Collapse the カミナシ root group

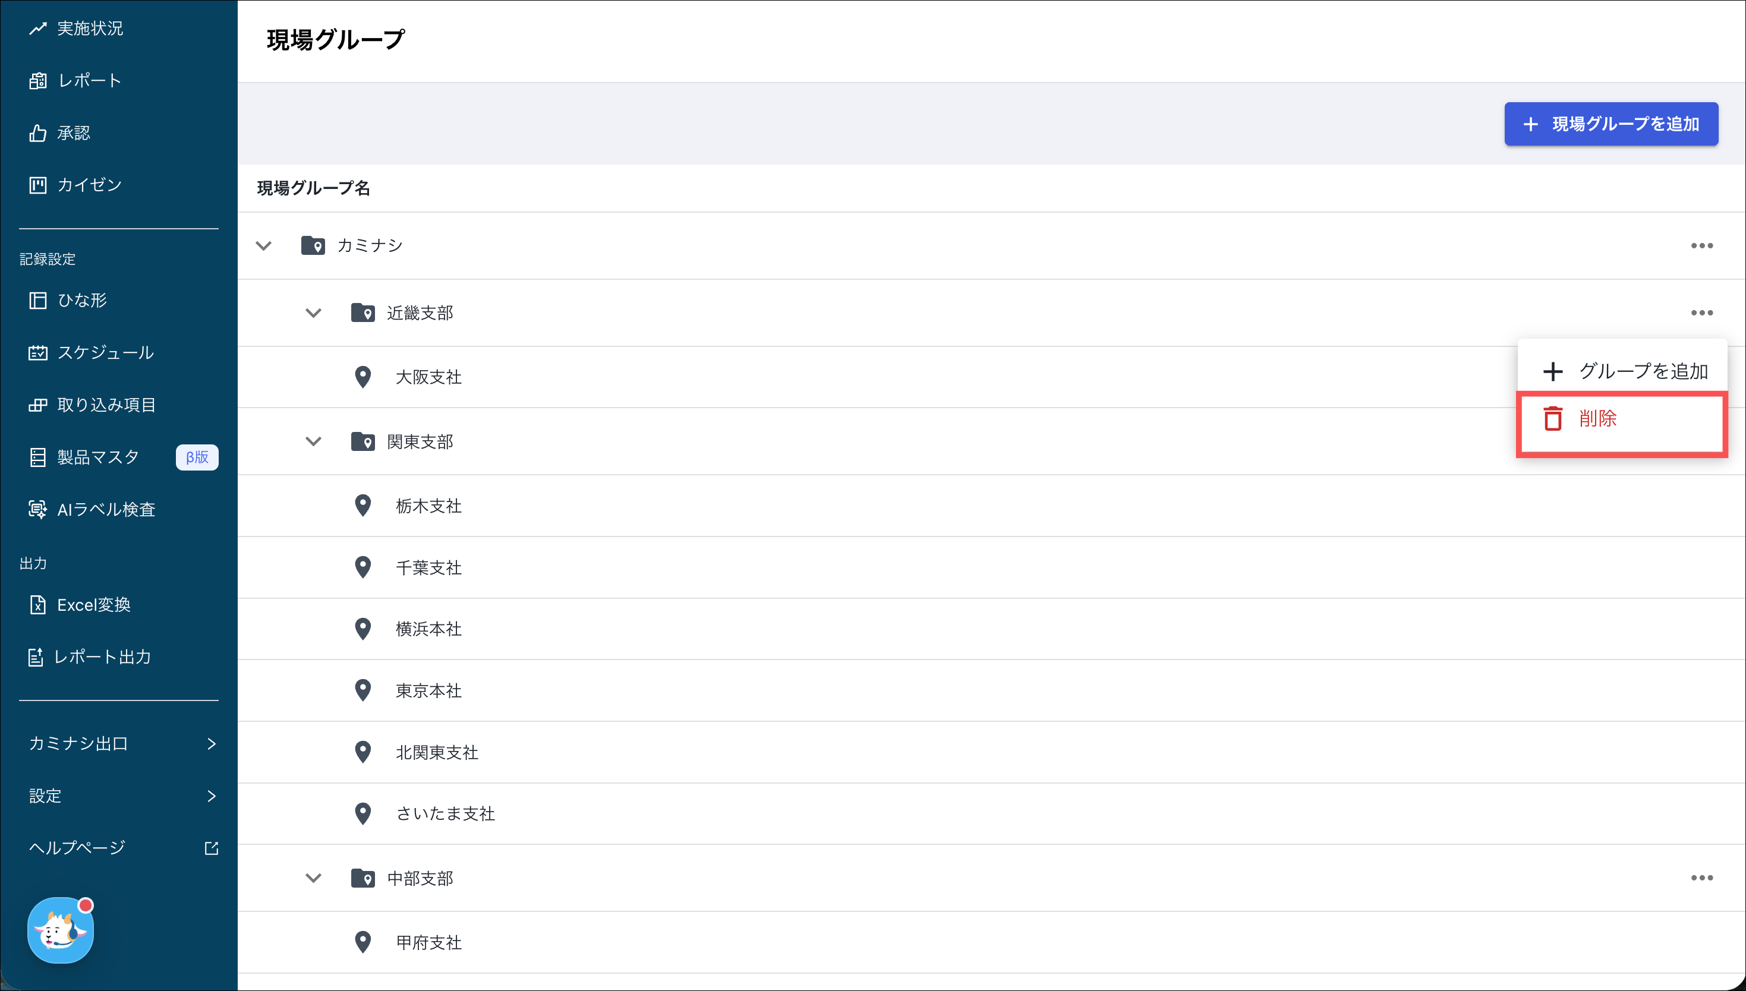263,245
